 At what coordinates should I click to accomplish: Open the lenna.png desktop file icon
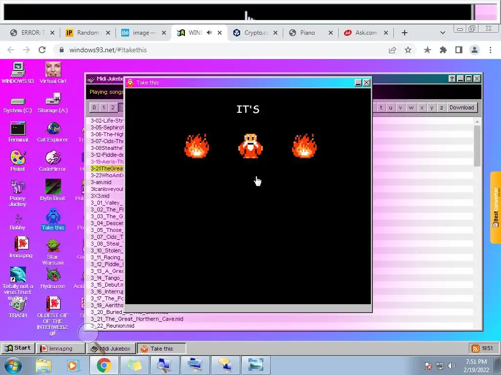point(21,247)
